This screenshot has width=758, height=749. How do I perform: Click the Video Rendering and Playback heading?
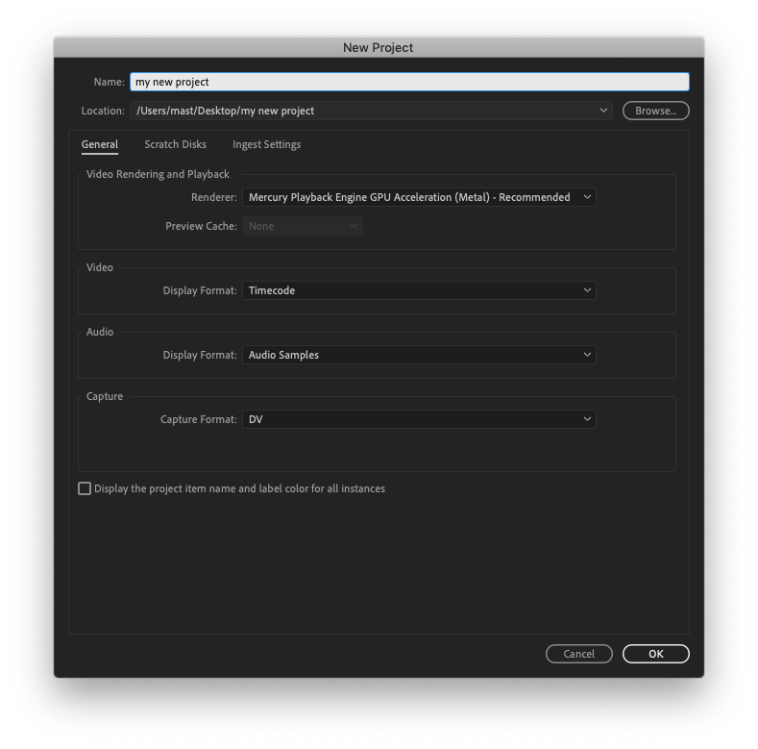[x=158, y=174]
